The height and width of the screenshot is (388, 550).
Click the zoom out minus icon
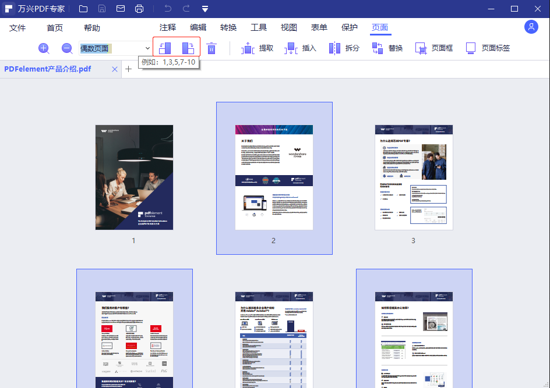67,48
